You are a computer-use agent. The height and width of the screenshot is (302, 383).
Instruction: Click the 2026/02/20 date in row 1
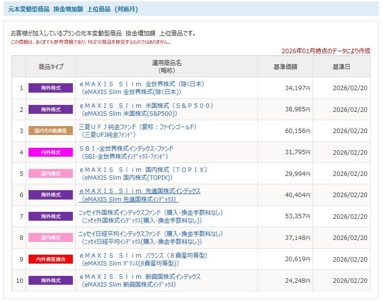[350, 88]
